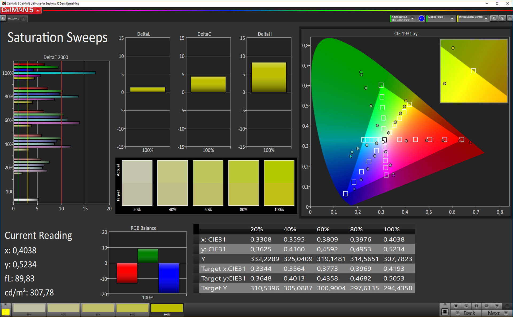Image resolution: width=513 pixels, height=317 pixels.
Task: Click the blue 105 meter timer circle
Action: tap(421, 18)
